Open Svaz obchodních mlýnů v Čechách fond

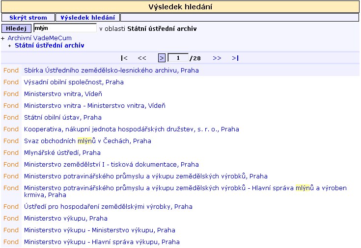[87, 141]
